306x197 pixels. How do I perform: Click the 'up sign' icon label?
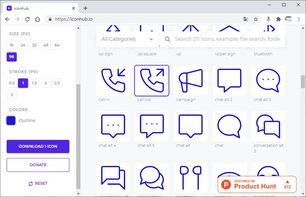tap(105, 54)
